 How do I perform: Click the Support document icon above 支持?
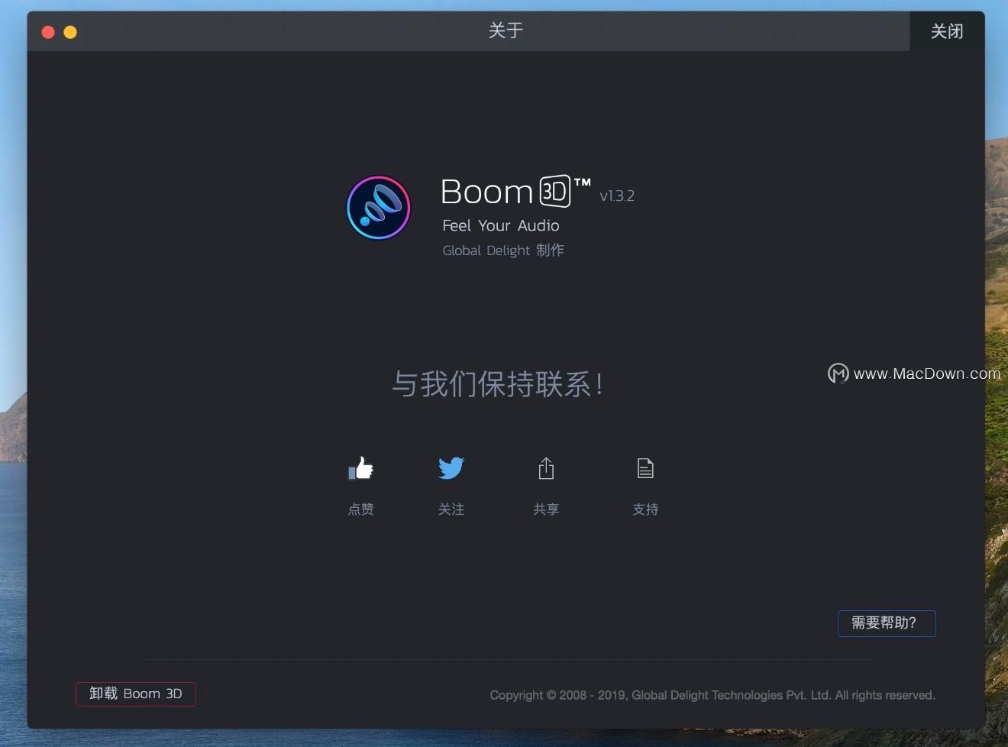coord(645,467)
